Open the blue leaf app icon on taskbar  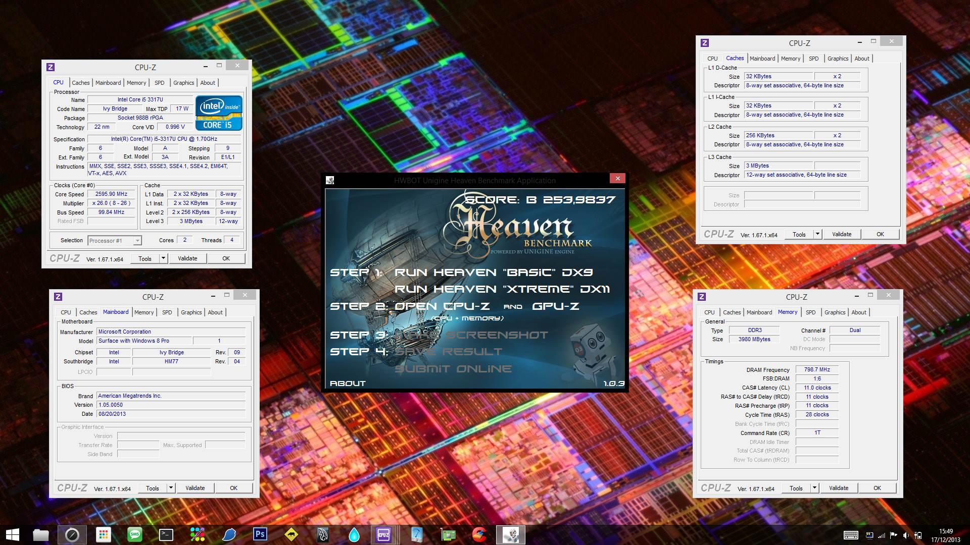tap(229, 534)
